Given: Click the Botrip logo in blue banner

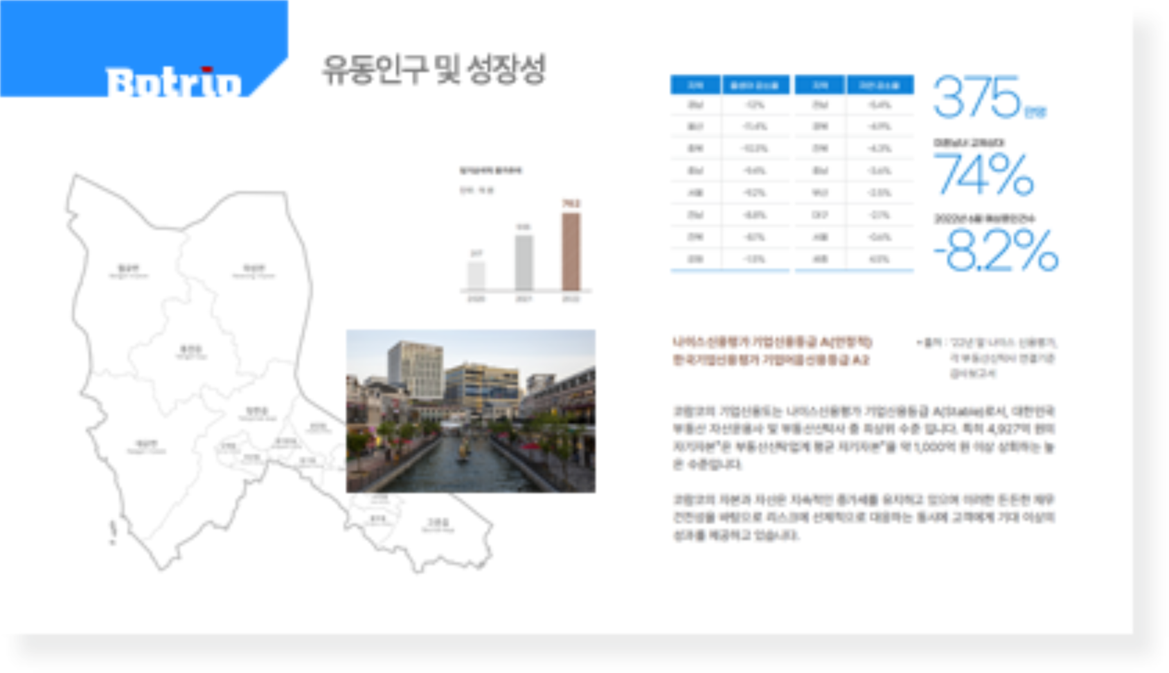Looking at the screenshot, I should pyautogui.click(x=173, y=82).
